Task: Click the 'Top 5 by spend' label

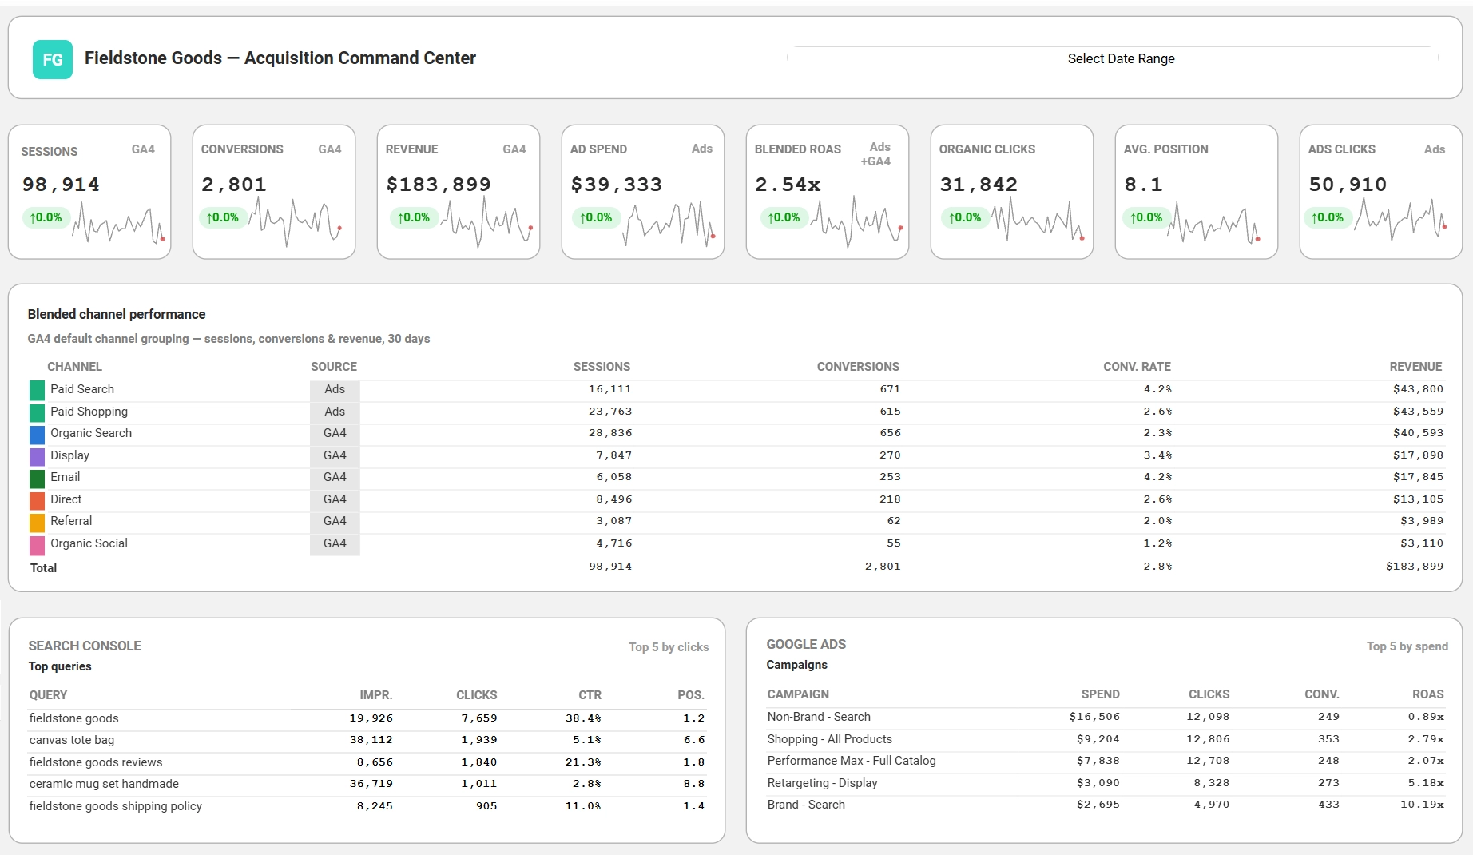Action: pyautogui.click(x=1407, y=646)
